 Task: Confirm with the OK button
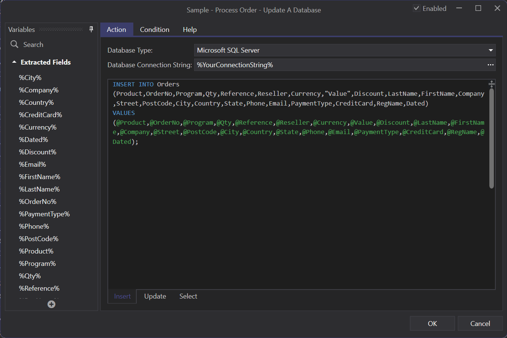tap(432, 323)
